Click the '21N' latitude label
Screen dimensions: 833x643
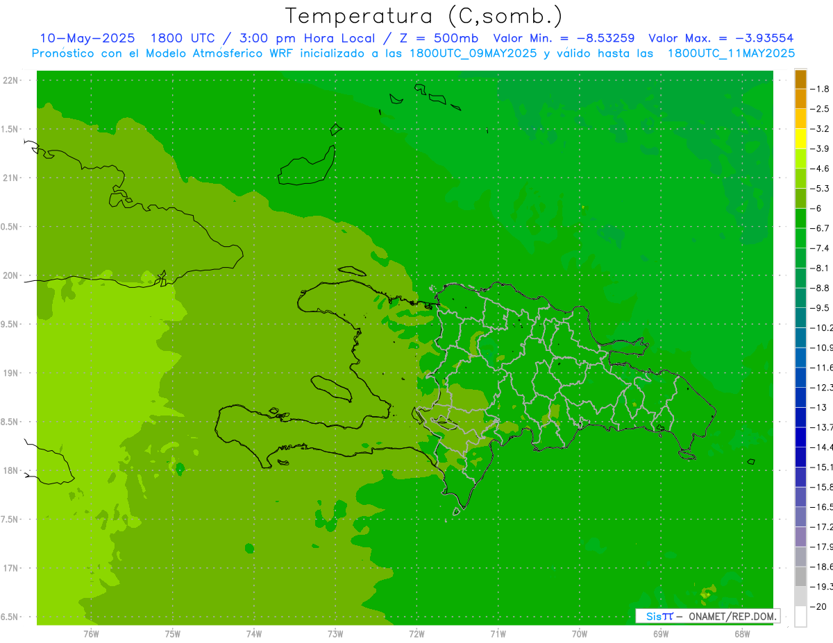pos(10,178)
